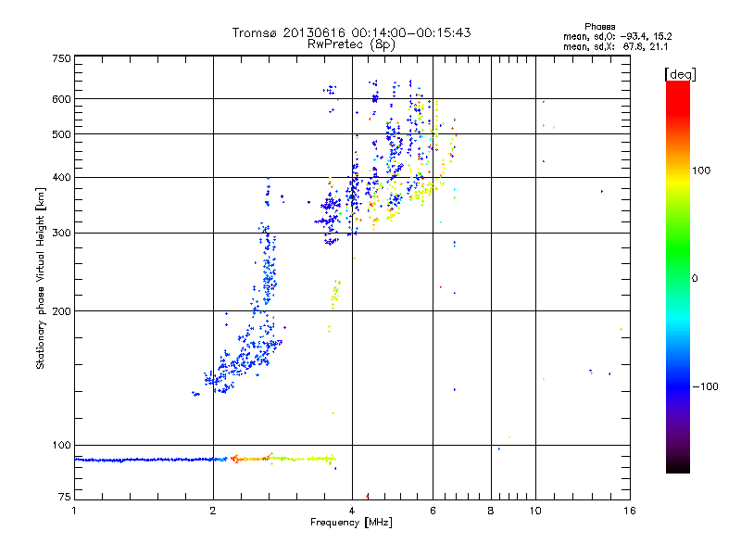Click the orange trace segment just right of 2 MHz
The image size is (741, 556).
[249, 458]
